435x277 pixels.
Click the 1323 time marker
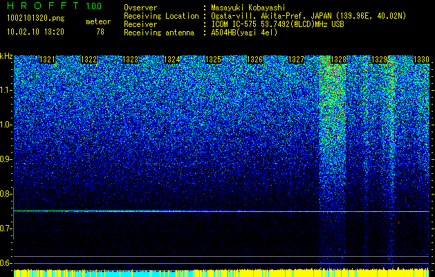coord(131,60)
